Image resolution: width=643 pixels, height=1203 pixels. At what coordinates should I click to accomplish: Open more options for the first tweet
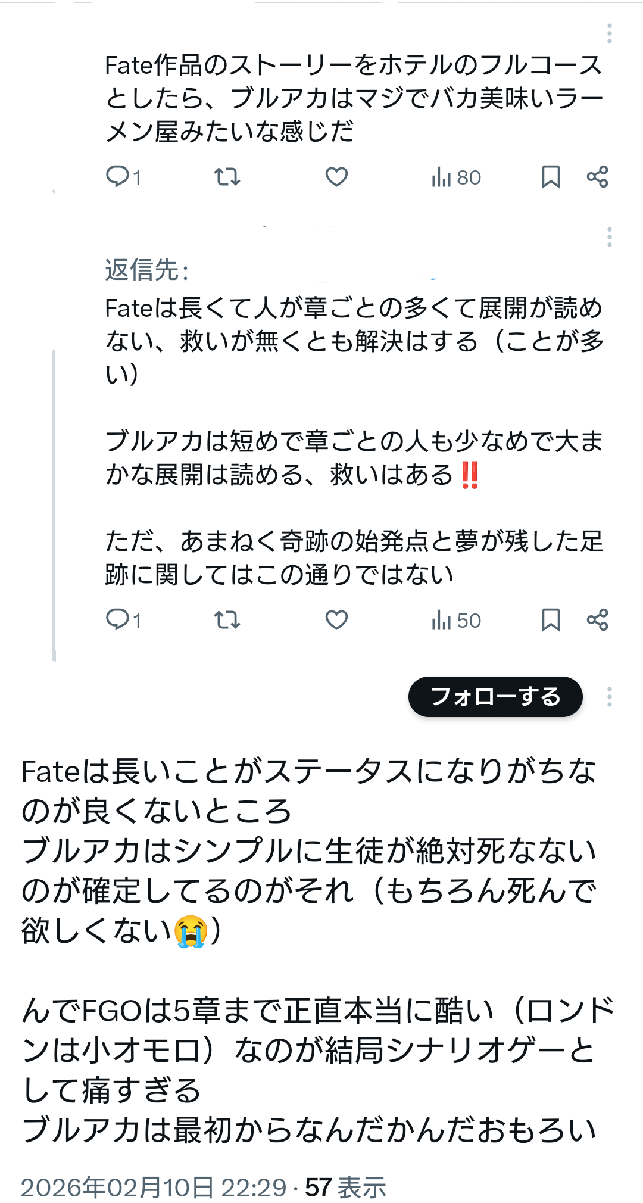(609, 33)
